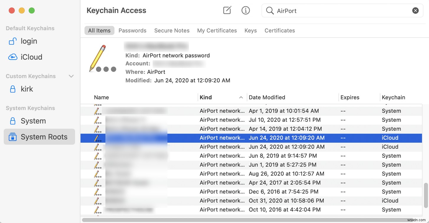Create a new keychain item with the compose icon

[227, 10]
